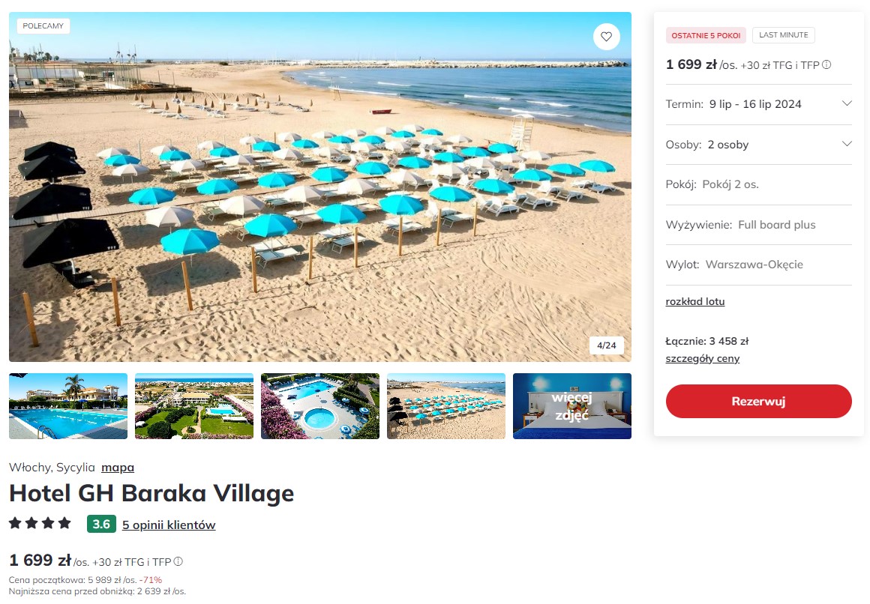Screen dimensions: 870x604
Task: Select the beach umbrellas thumbnail
Action: 446,406
